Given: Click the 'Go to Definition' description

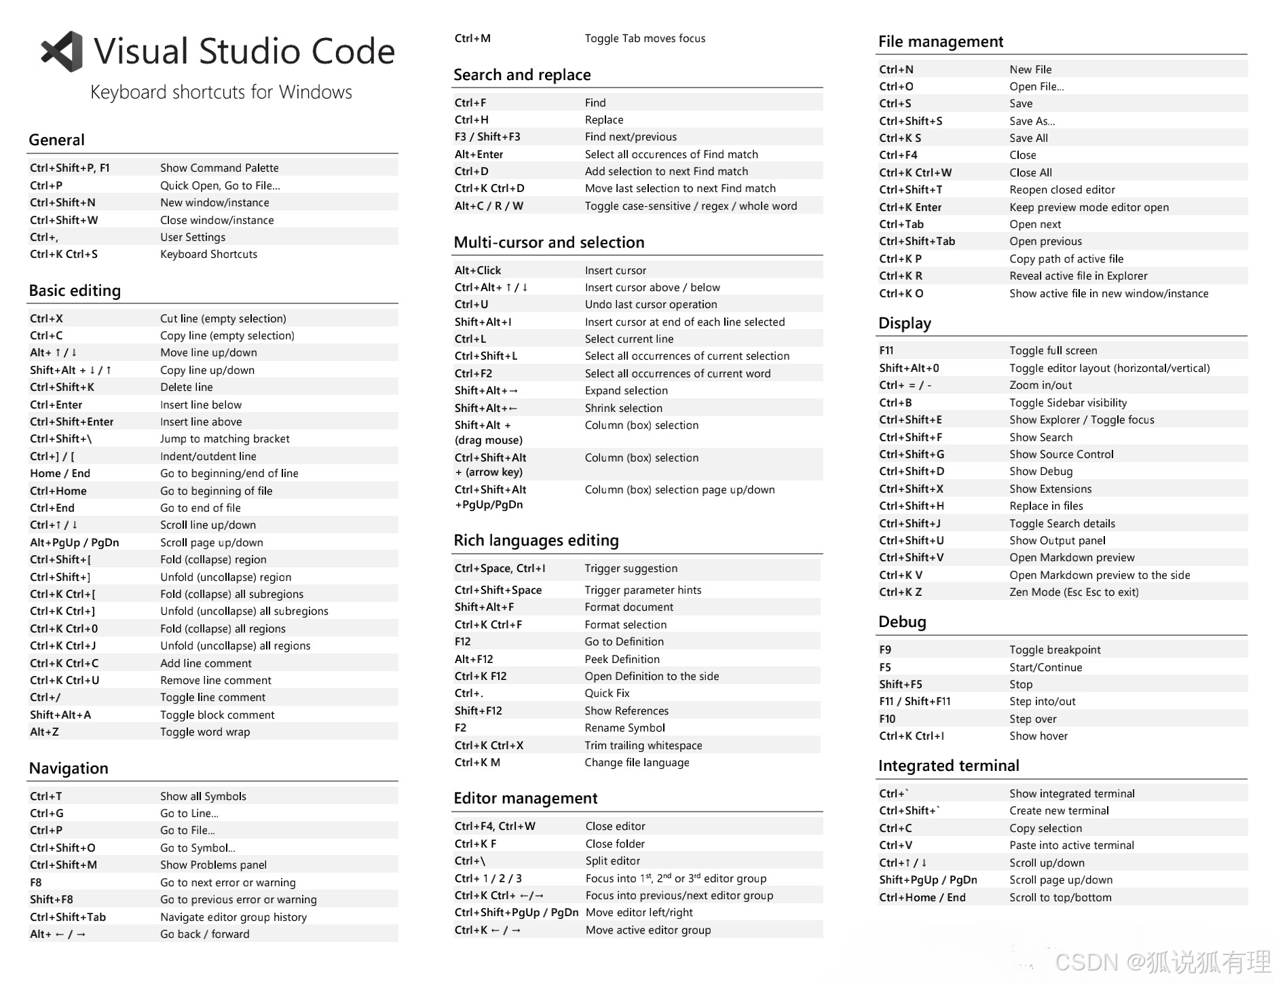Looking at the screenshot, I should pos(624,641).
